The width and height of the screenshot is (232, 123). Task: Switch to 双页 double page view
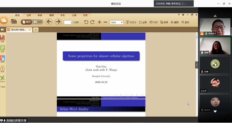[38, 22]
